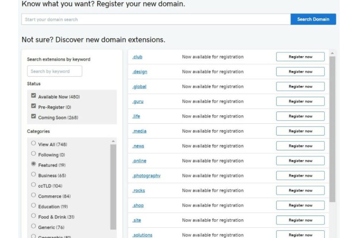This screenshot has height=238, width=358.
Task: Focus the 'Search by keyword' input
Action: point(54,71)
